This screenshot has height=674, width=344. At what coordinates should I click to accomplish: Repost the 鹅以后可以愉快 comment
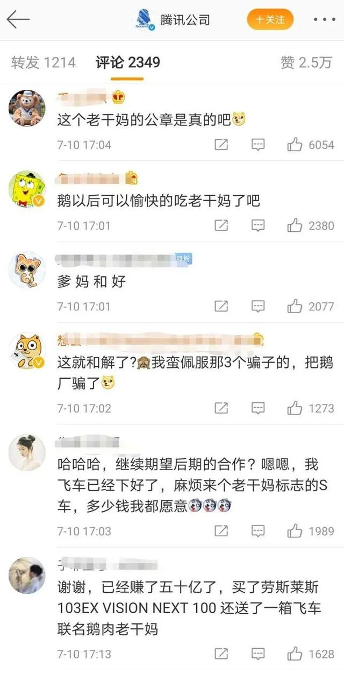(x=221, y=225)
